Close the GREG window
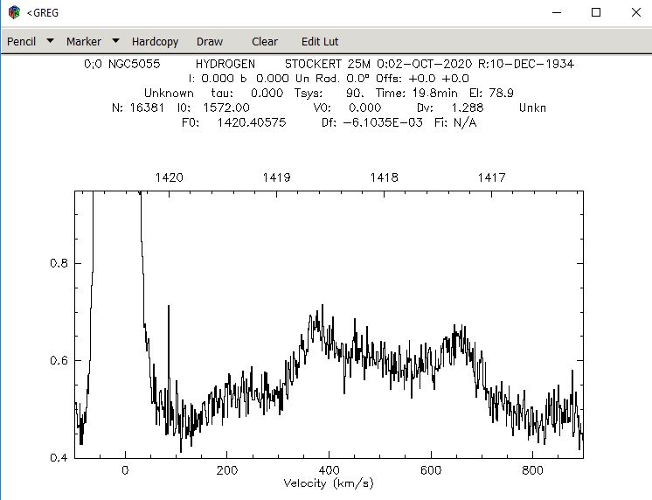 (x=635, y=12)
